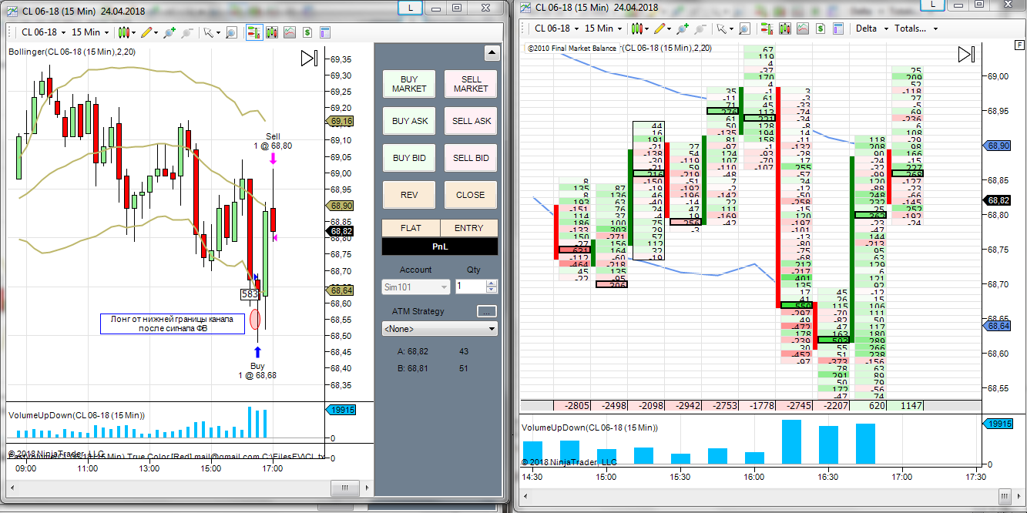Click Bollinger indicator label in left chart

pyautogui.click(x=72, y=52)
